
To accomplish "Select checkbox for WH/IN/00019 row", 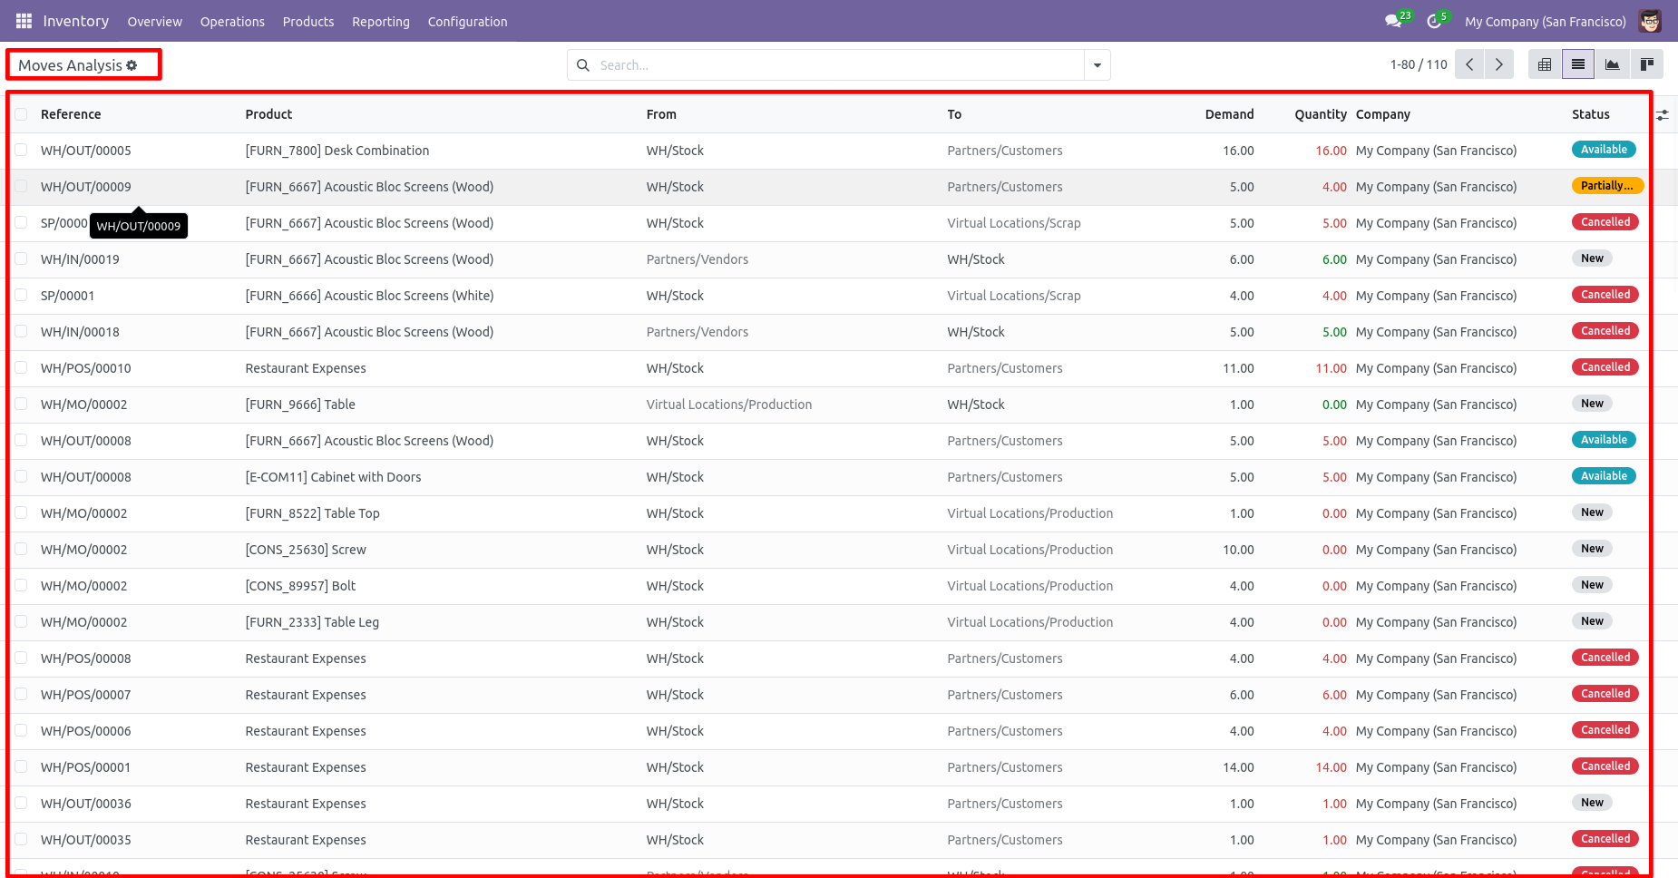I will tap(21, 259).
